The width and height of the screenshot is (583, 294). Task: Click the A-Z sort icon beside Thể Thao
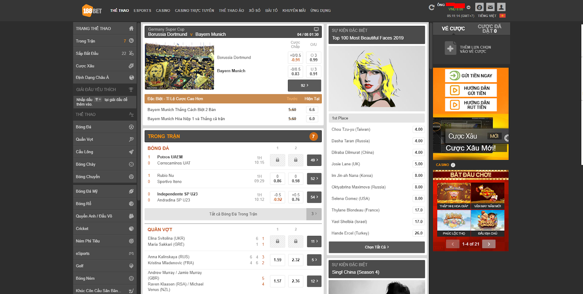pyautogui.click(x=131, y=115)
